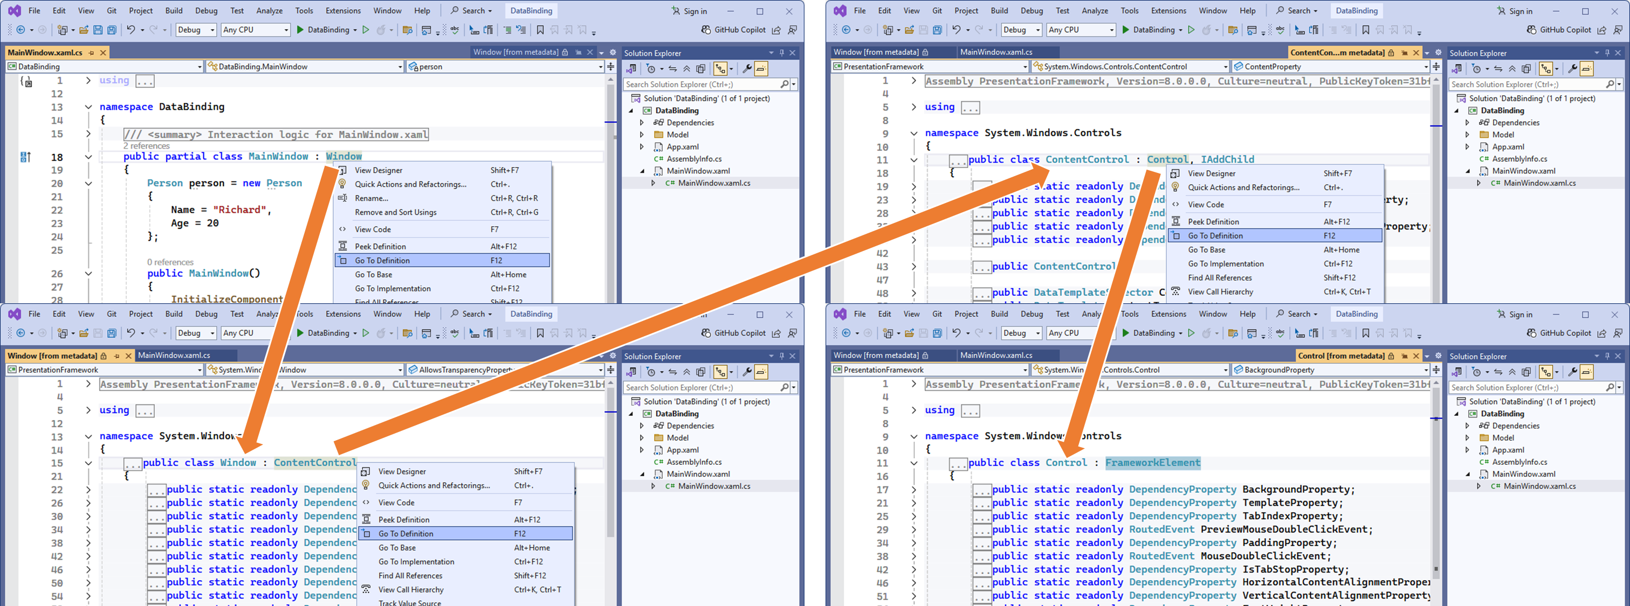The image size is (1630, 606).
Task: Toggle Preview Selected Items in top-left Solution Explorer
Action: tap(761, 69)
